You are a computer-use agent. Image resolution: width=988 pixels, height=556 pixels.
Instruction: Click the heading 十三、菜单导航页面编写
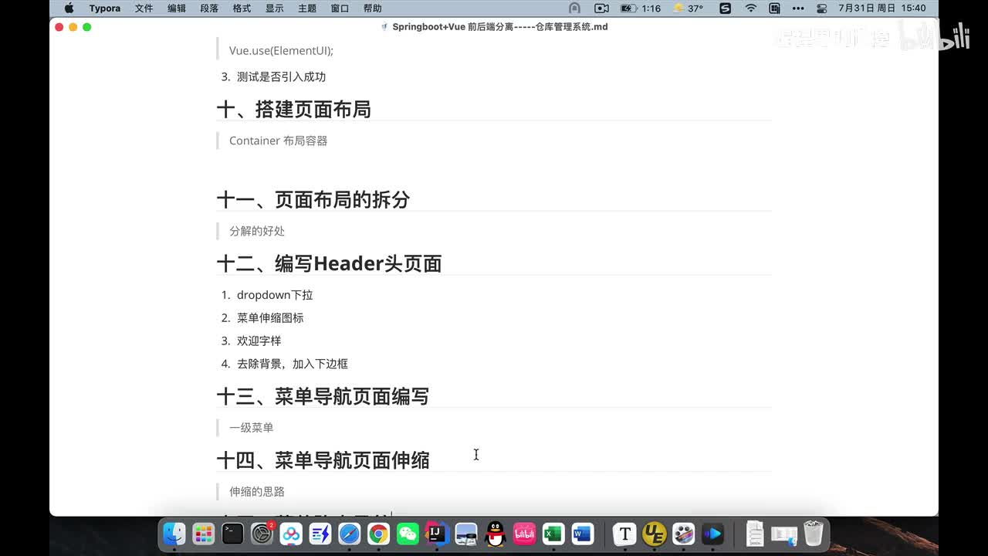coord(323,396)
